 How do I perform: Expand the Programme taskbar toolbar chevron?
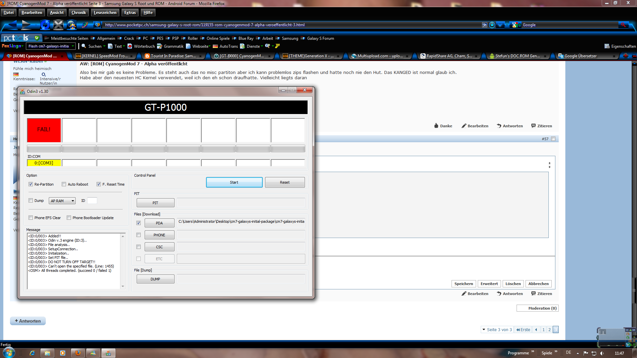[533, 351]
